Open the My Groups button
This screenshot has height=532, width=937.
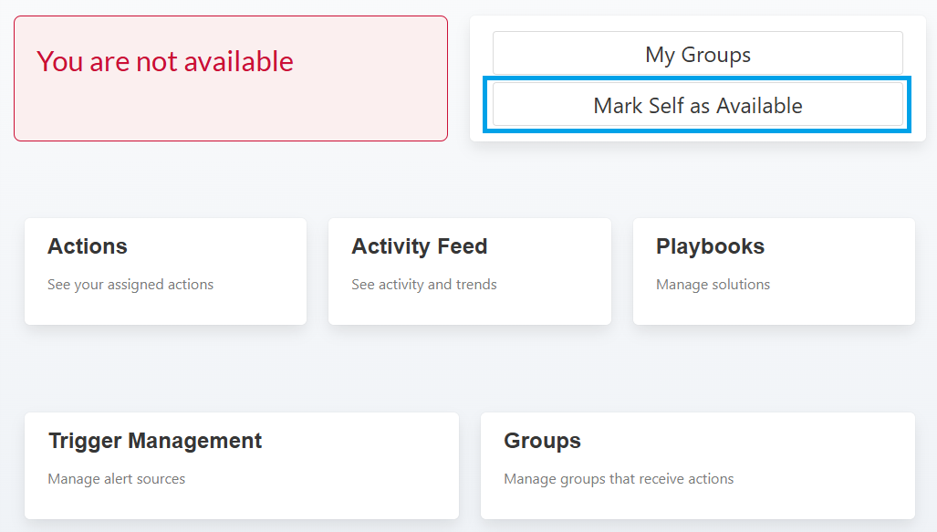click(x=697, y=55)
